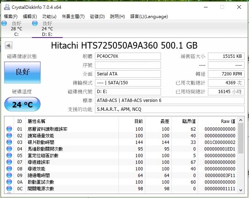Select the 尋道錯誤率 attribute row
Viewport: 249px width, 198px height.
click(121, 162)
